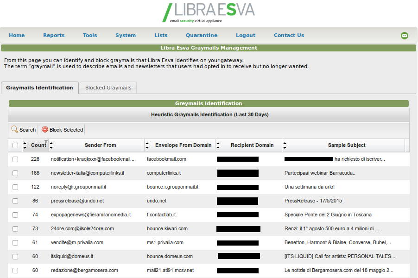This screenshot has height=278, width=418.
Task: Select the Graymails Identification tab
Action: (39, 88)
